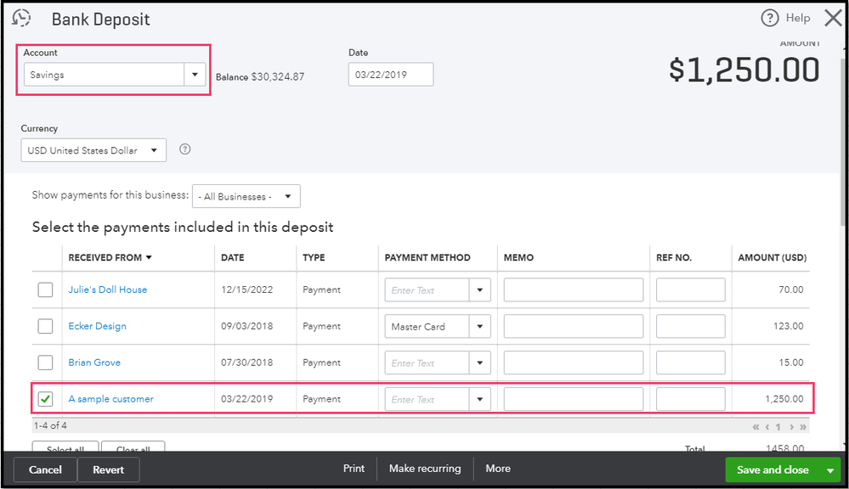Screen dimensions: 849x489
Task: Open payment method dropdown for Brian Grove
Action: [x=479, y=363]
